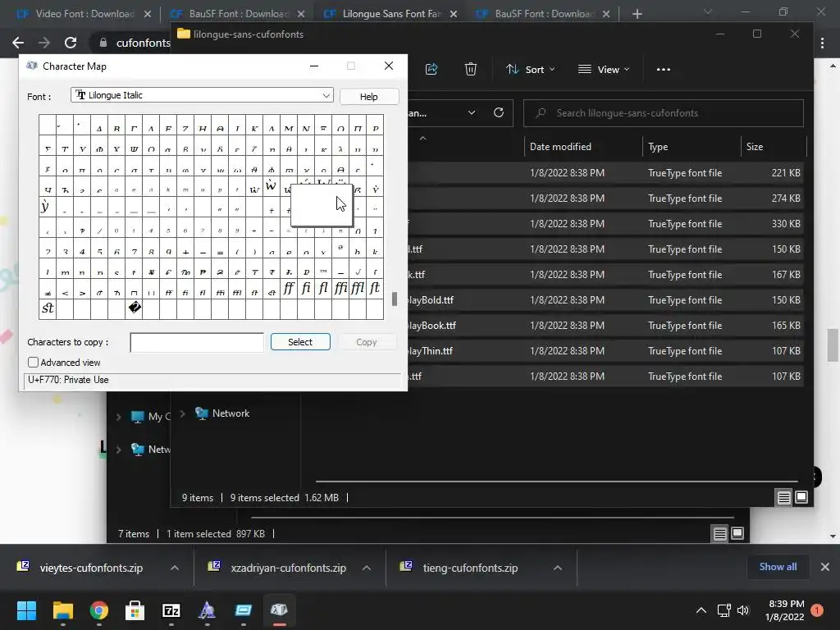Open the Sort dropdown in File Explorer
Image resolution: width=840 pixels, height=630 pixels.
click(531, 70)
